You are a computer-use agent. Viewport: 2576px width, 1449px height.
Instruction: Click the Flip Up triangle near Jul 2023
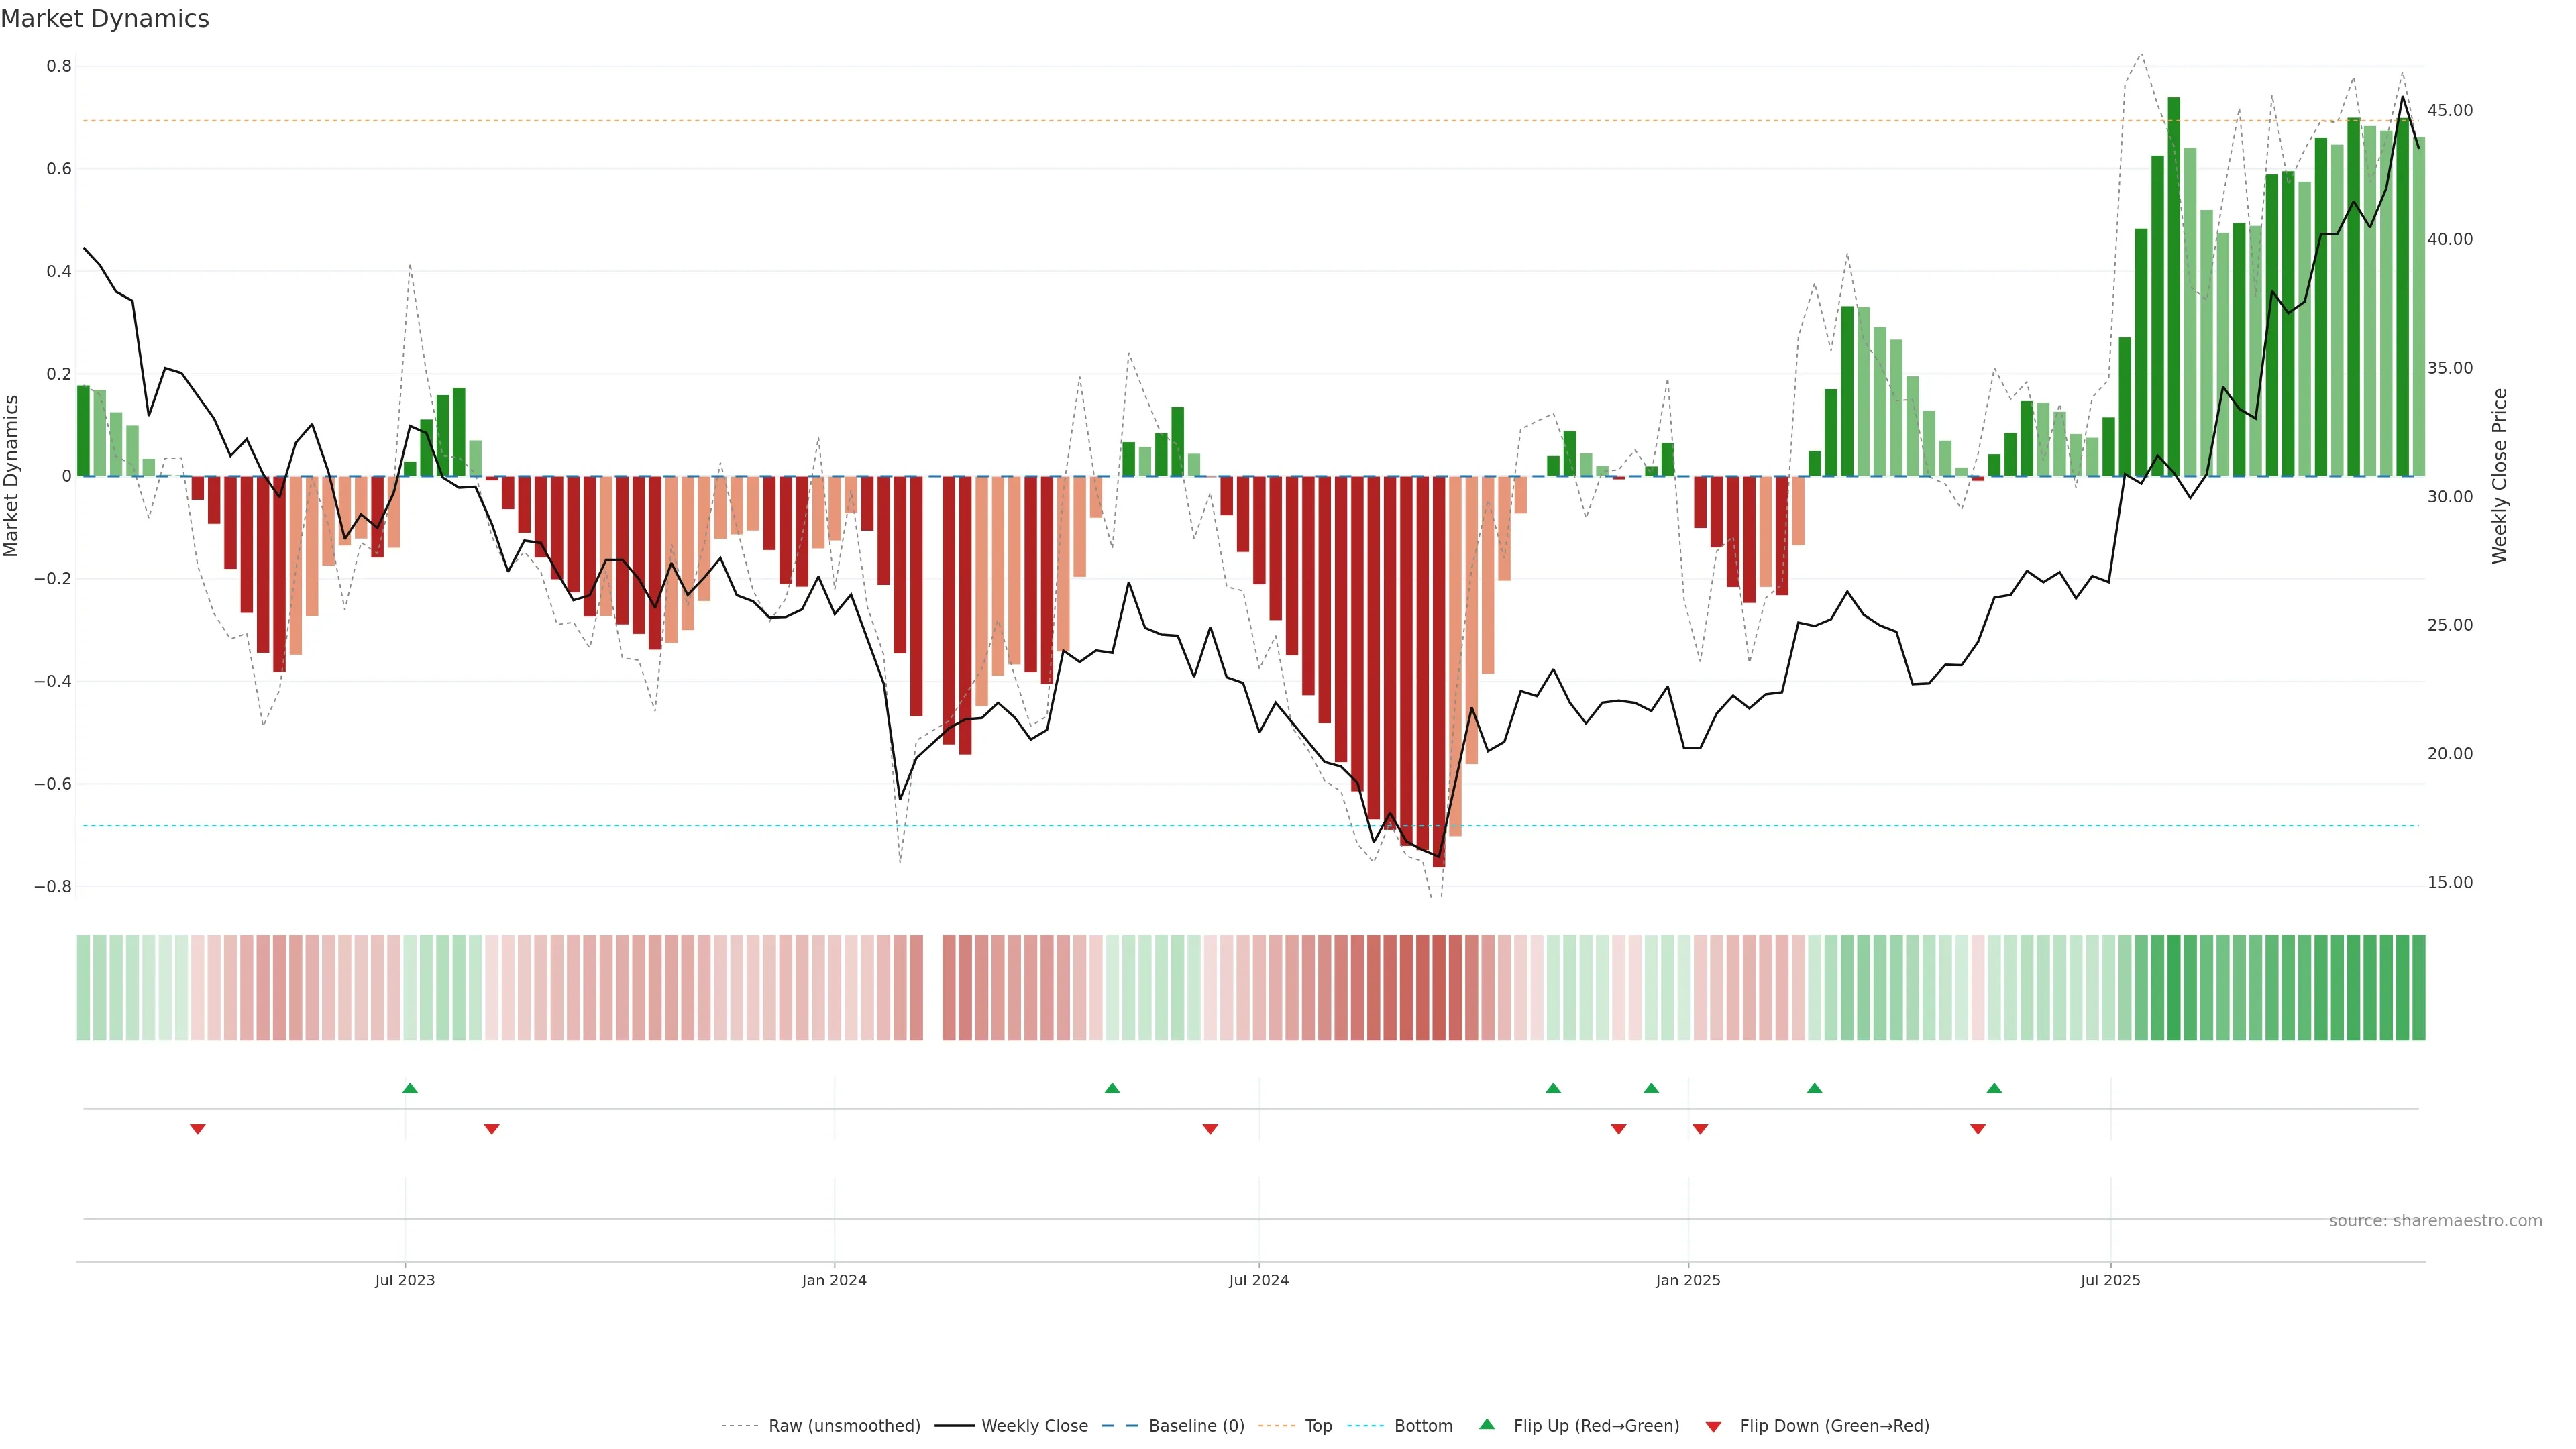pos(410,1088)
